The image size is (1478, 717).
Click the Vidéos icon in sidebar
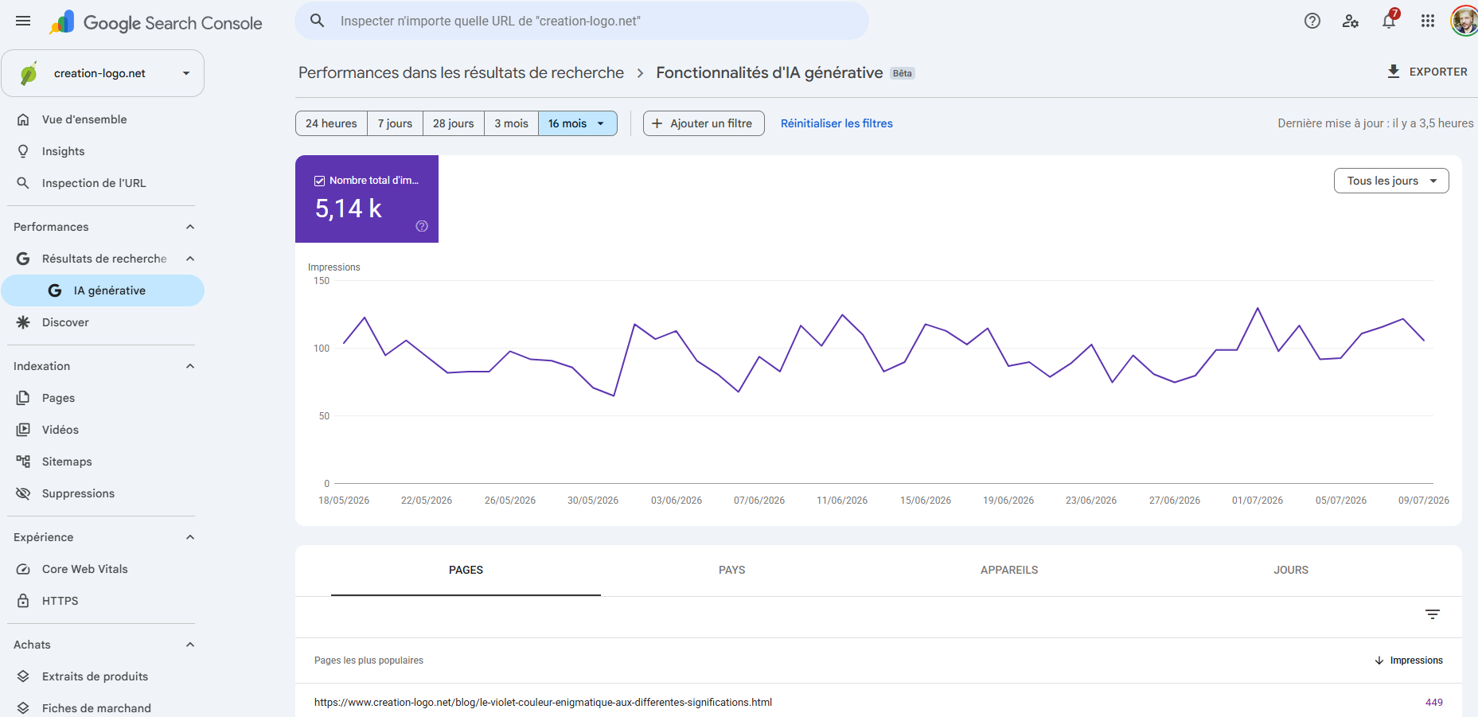click(x=23, y=430)
